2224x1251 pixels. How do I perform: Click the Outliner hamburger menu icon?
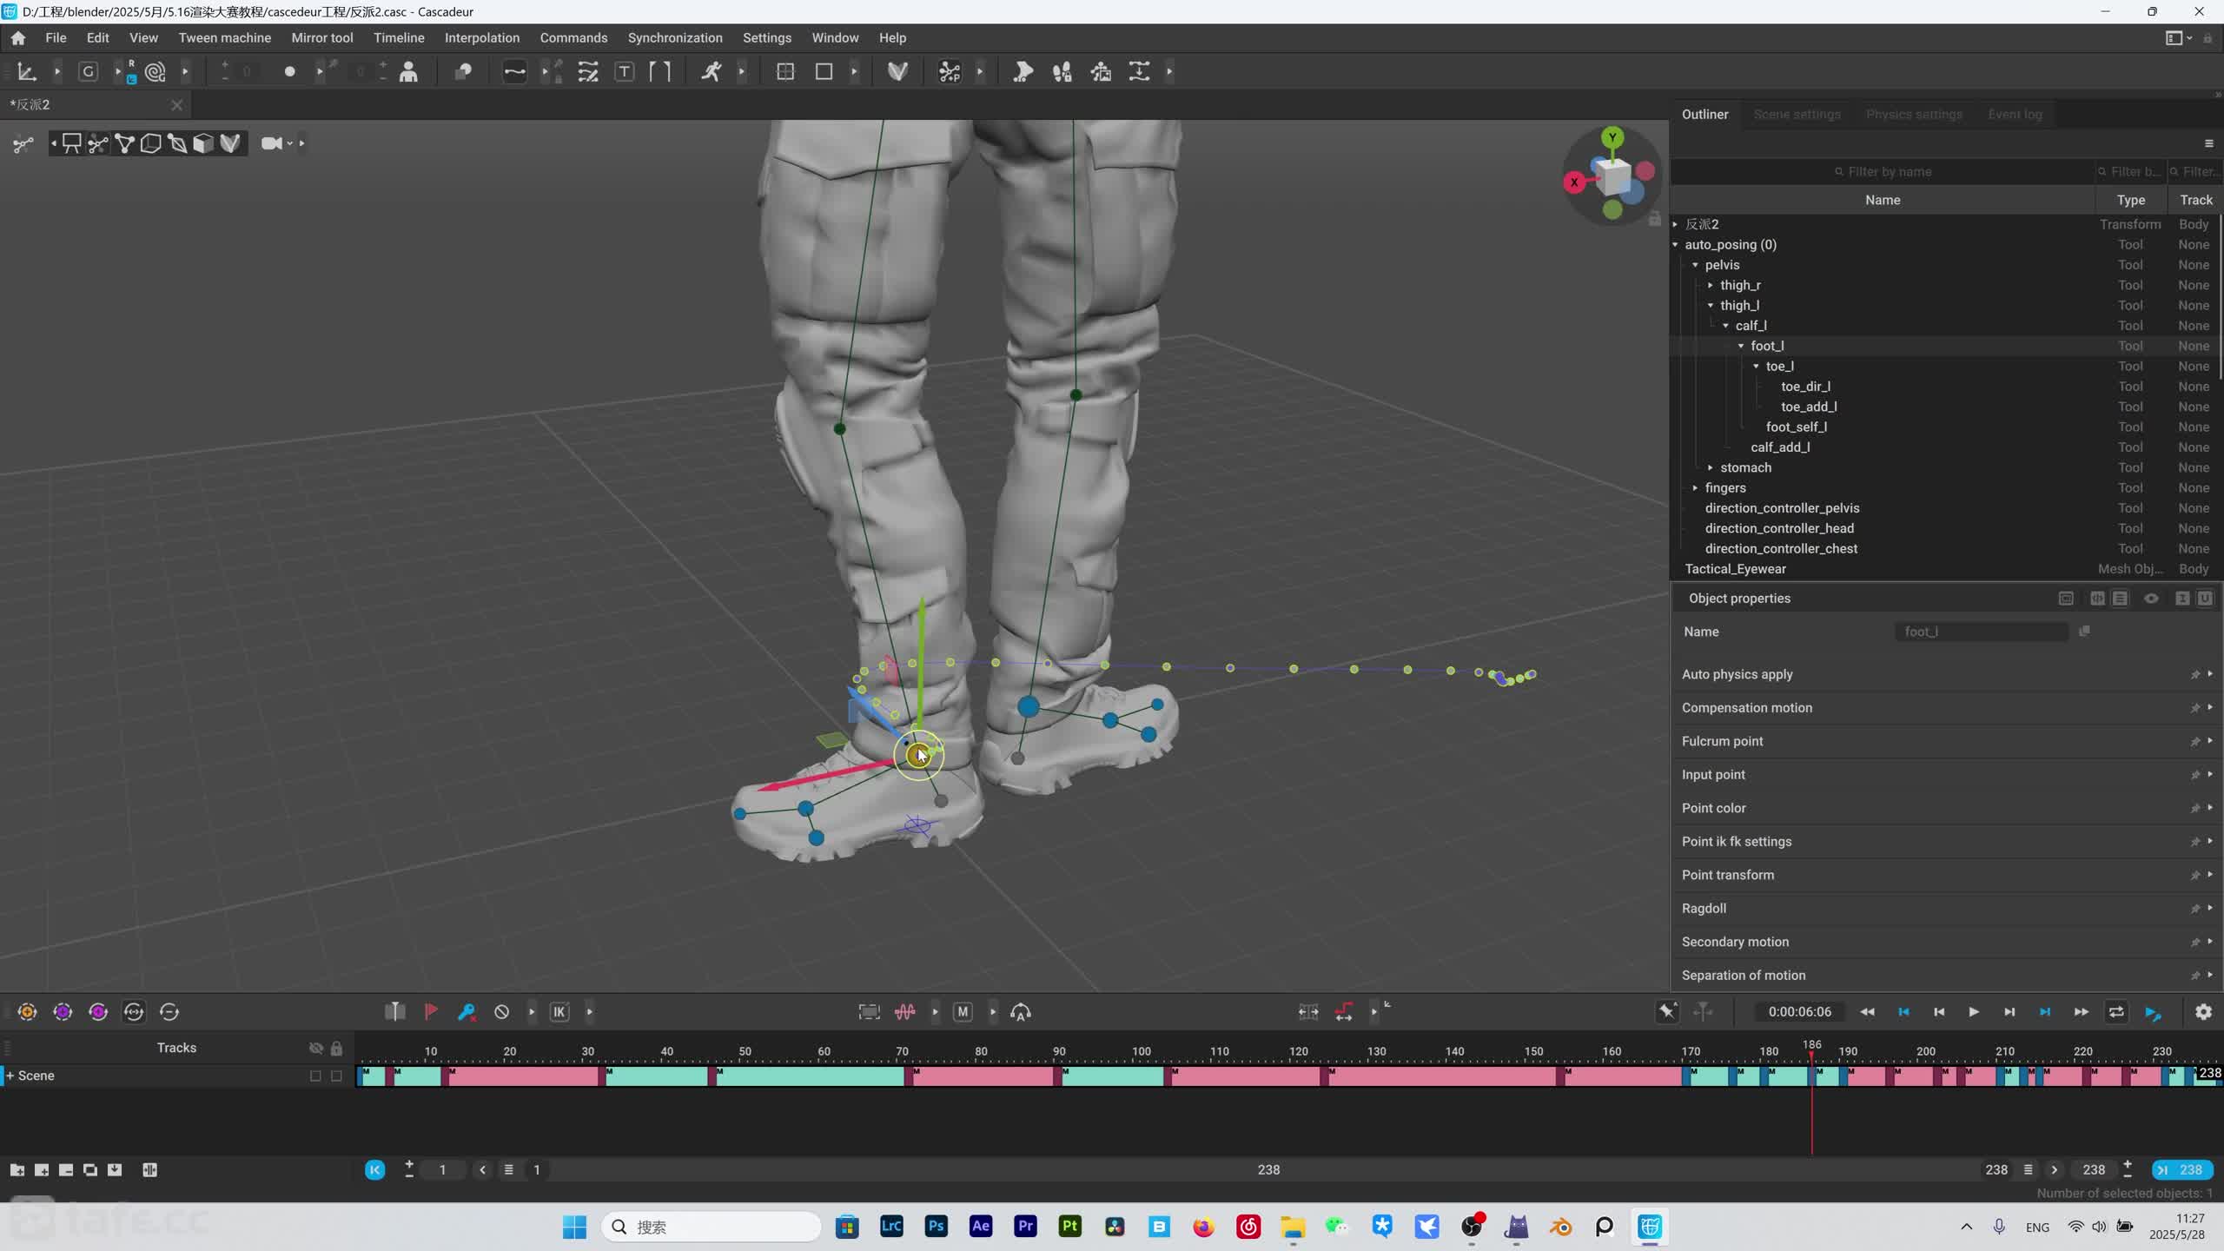[2208, 143]
